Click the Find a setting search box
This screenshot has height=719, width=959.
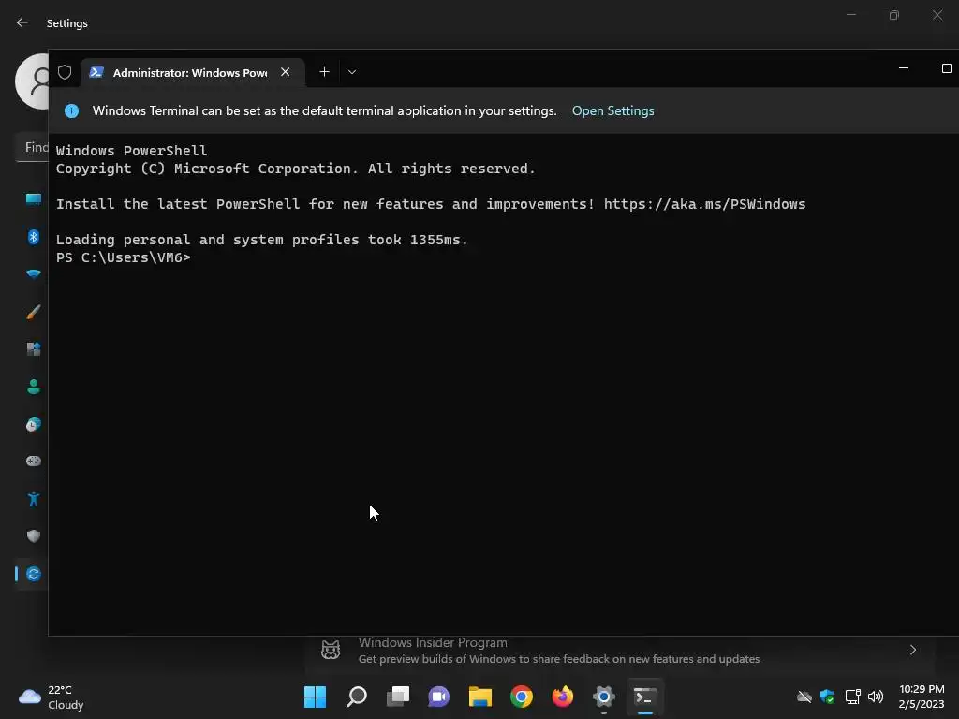tap(32, 147)
